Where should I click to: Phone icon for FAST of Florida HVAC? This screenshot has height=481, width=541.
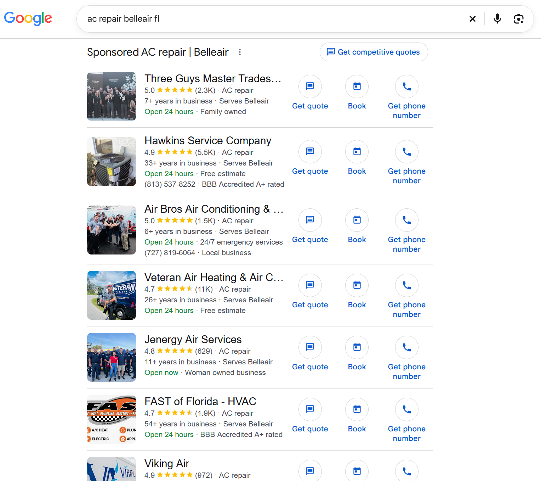[x=407, y=409]
